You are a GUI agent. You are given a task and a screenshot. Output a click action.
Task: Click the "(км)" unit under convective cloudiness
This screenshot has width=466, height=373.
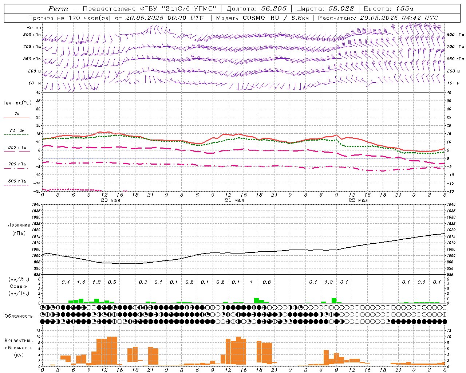(19, 355)
